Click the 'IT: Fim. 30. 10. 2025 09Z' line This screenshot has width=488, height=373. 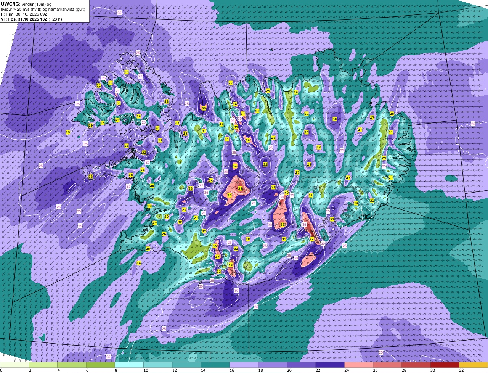(x=24, y=14)
